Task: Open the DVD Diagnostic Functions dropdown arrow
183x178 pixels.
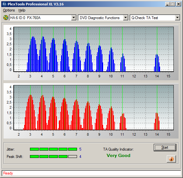Action: pos(126,18)
